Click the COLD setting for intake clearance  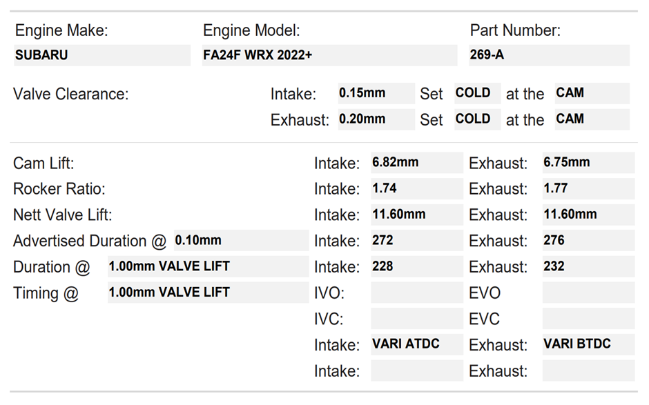(476, 93)
